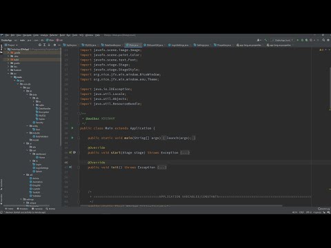
Task: Open the Edit menu
Action: 12,35
